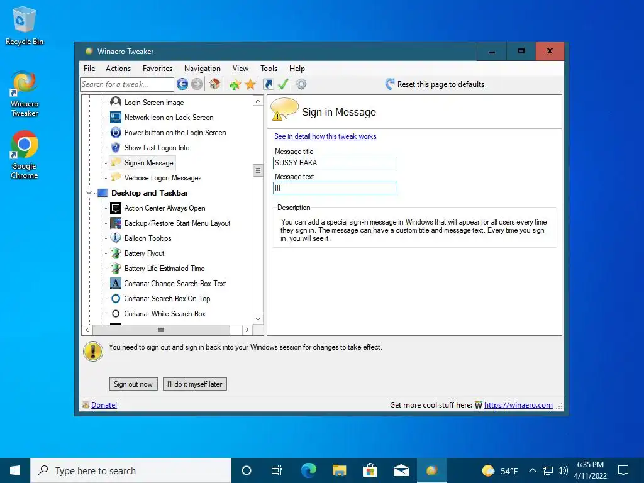Open File Explorer from the taskbar
This screenshot has height=483, width=644.
(x=339, y=470)
